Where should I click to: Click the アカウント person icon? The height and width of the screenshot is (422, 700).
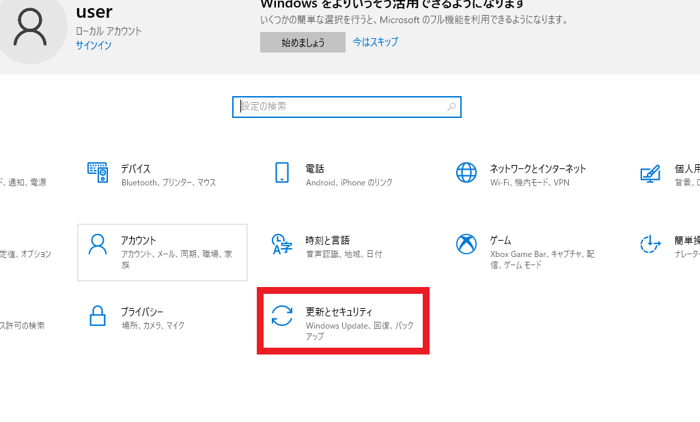pos(98,244)
